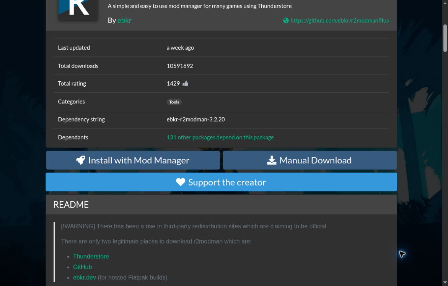This screenshot has width=448, height=286.
Task: Open the r2modmanPlus GitHub URL link
Action: (339, 21)
